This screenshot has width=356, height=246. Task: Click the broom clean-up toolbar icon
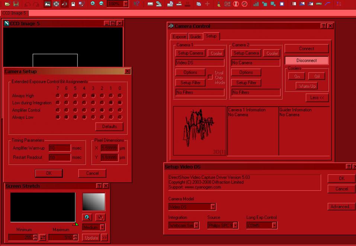click(219, 4)
